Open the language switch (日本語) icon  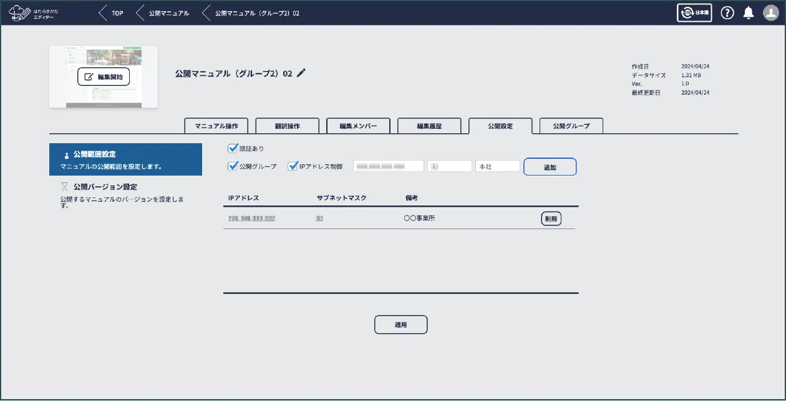coord(694,12)
